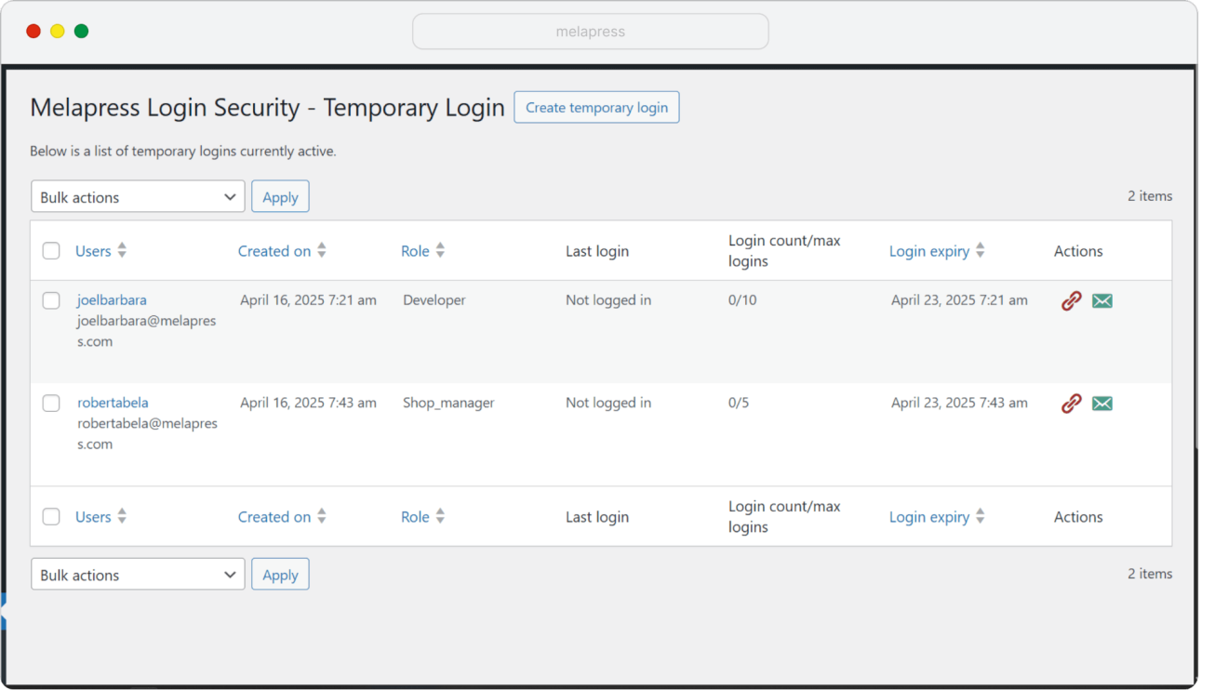Screen dimensions: 1228x690
Task: Tick the select-all checkbox in table footer
Action: coord(51,517)
